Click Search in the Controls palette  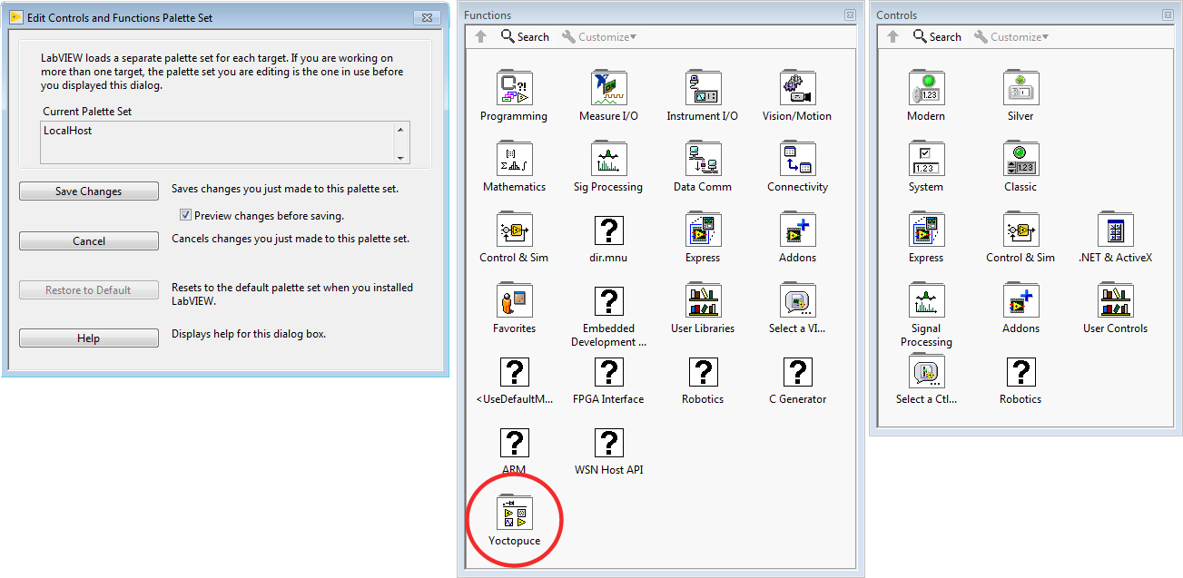point(937,37)
